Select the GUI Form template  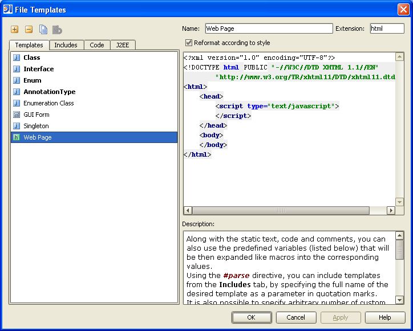click(x=94, y=115)
